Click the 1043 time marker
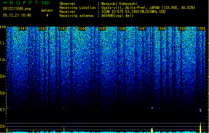Screen dimensions: 209x133 [x=62, y=29]
